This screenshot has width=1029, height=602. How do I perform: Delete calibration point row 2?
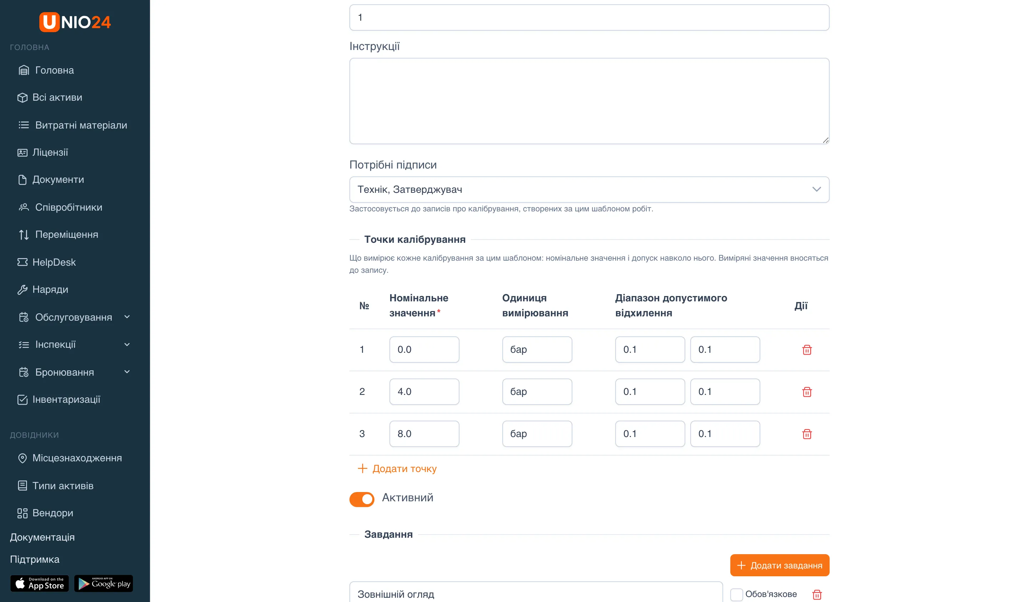807,392
